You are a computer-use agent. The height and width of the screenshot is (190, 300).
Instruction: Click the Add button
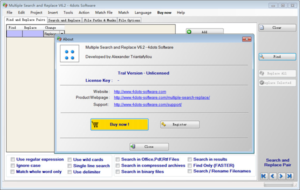[204, 31]
